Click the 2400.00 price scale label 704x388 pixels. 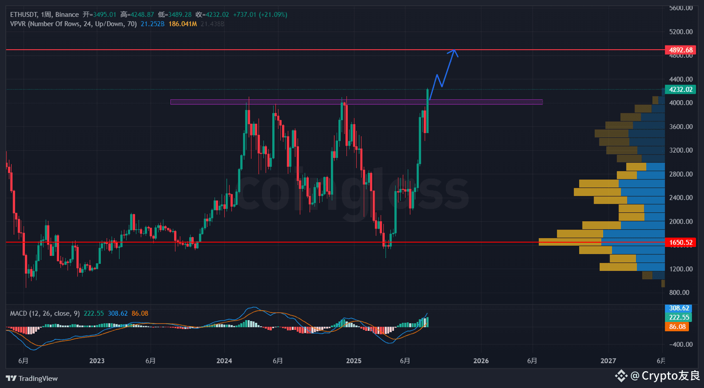(681, 198)
